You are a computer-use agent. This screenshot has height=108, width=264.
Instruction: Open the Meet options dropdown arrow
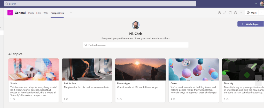coord(261,13)
